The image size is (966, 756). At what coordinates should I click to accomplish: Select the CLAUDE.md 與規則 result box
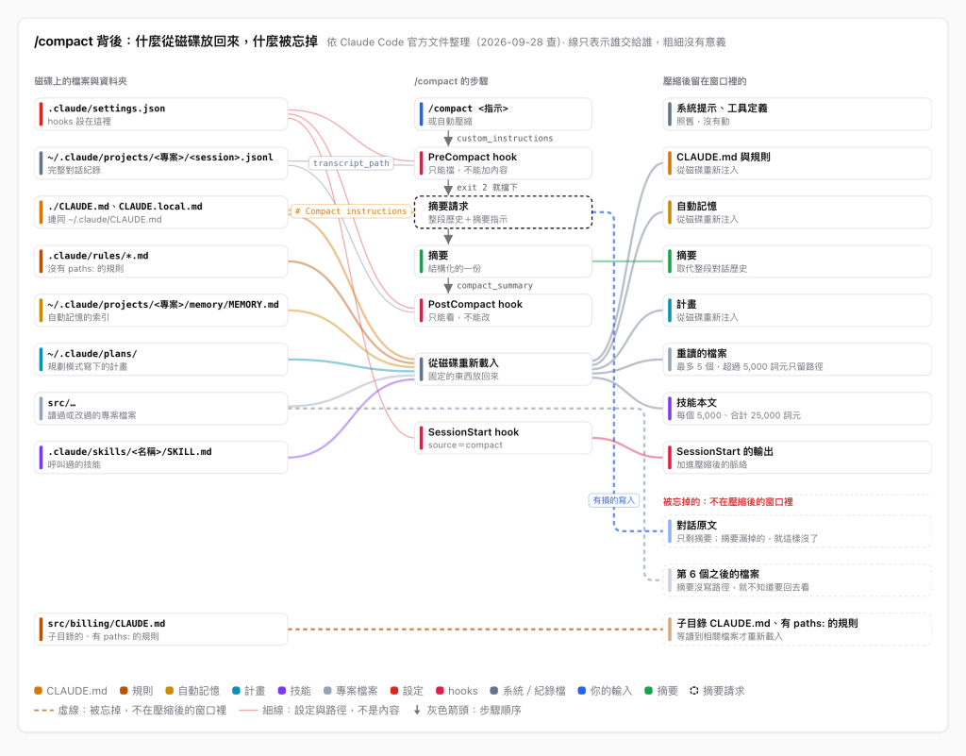796,162
